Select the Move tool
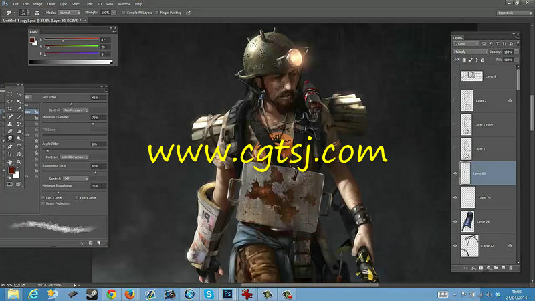The height and width of the screenshot is (301, 535). click(x=19, y=94)
